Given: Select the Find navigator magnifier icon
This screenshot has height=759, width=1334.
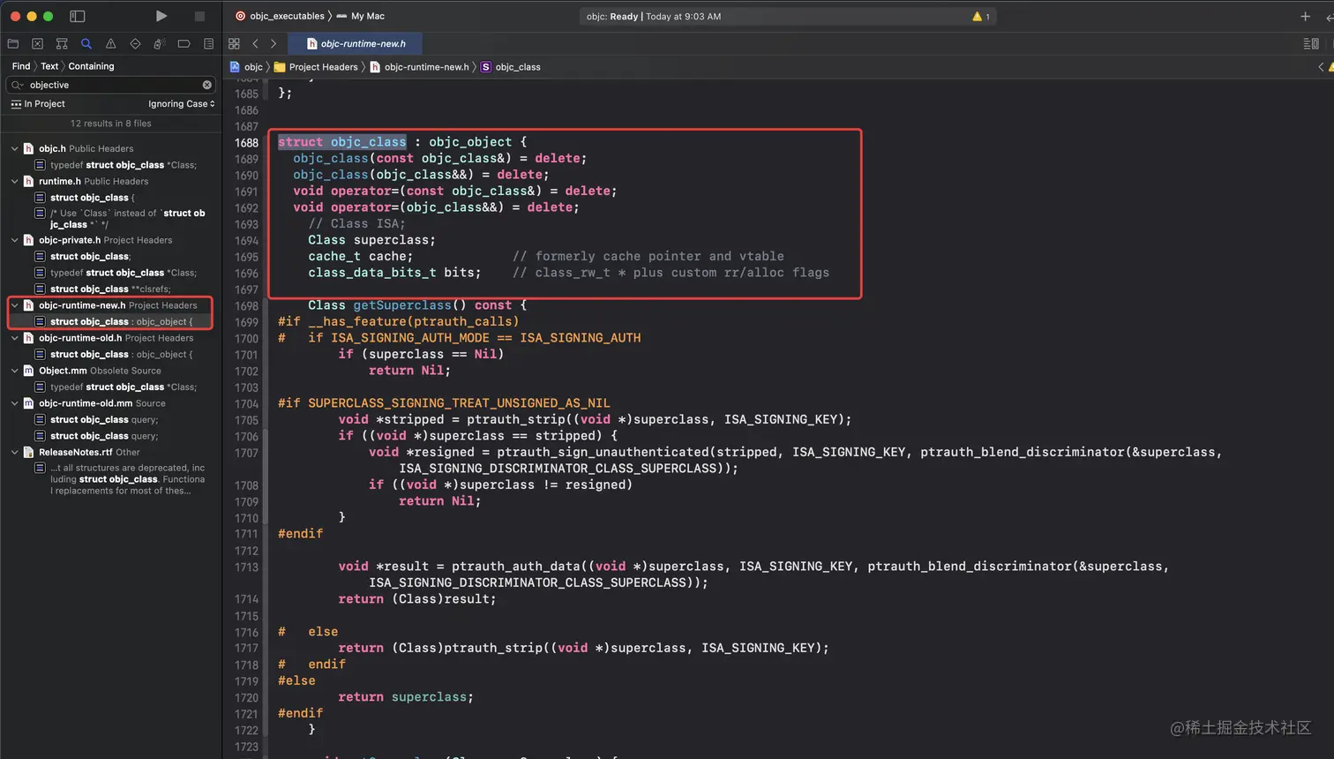Looking at the screenshot, I should point(86,43).
